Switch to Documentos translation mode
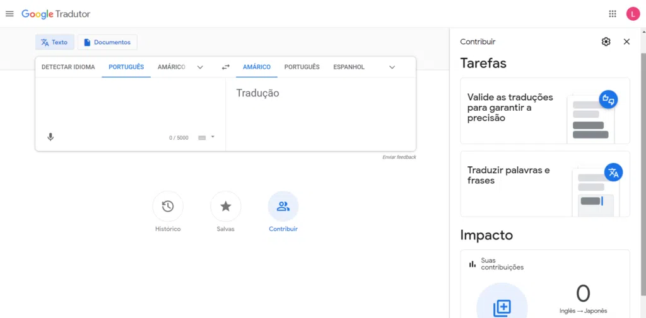646x318 pixels. click(x=107, y=42)
